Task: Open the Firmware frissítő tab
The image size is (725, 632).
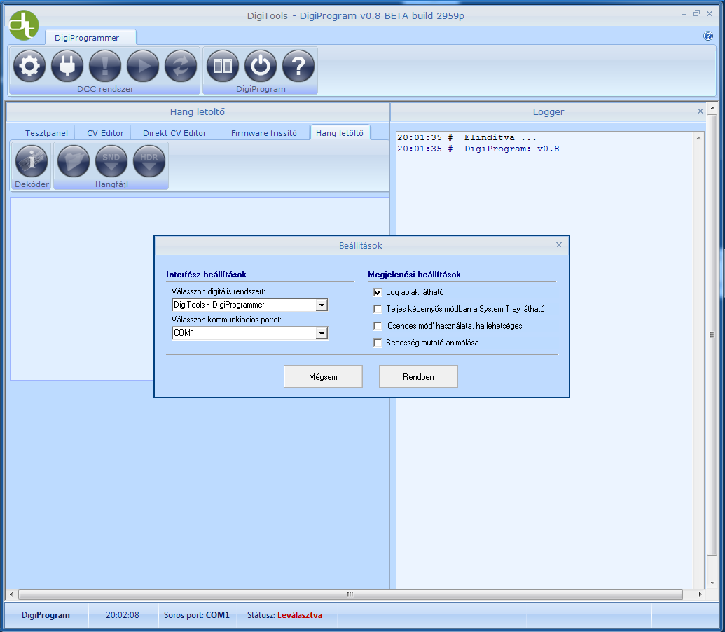Action: [x=264, y=133]
